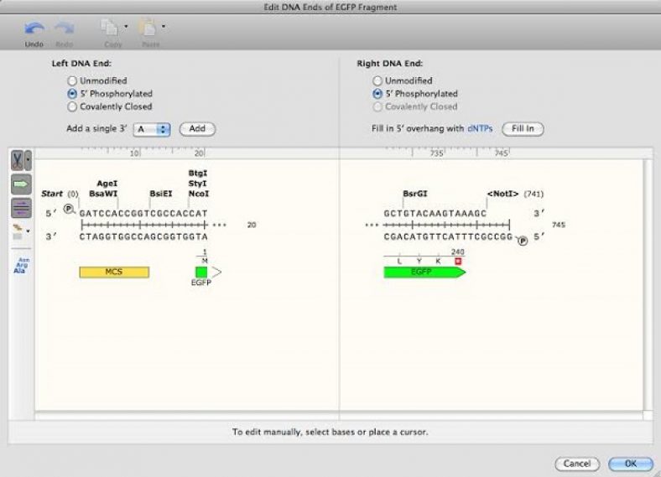Open the enzyme set dropdown beside scissors
Image resolution: width=661 pixels, height=477 pixels.
click(28, 161)
